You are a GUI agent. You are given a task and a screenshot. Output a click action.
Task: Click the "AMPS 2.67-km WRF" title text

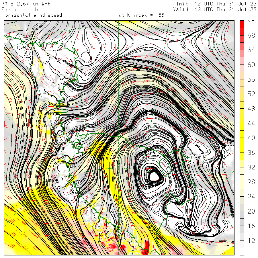pyautogui.click(x=26, y=4)
